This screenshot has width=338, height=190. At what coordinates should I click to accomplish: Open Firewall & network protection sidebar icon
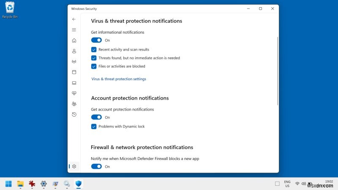(x=74, y=62)
